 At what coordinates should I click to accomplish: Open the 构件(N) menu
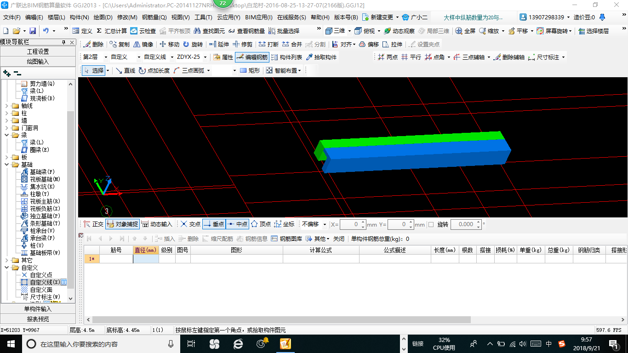coord(80,17)
